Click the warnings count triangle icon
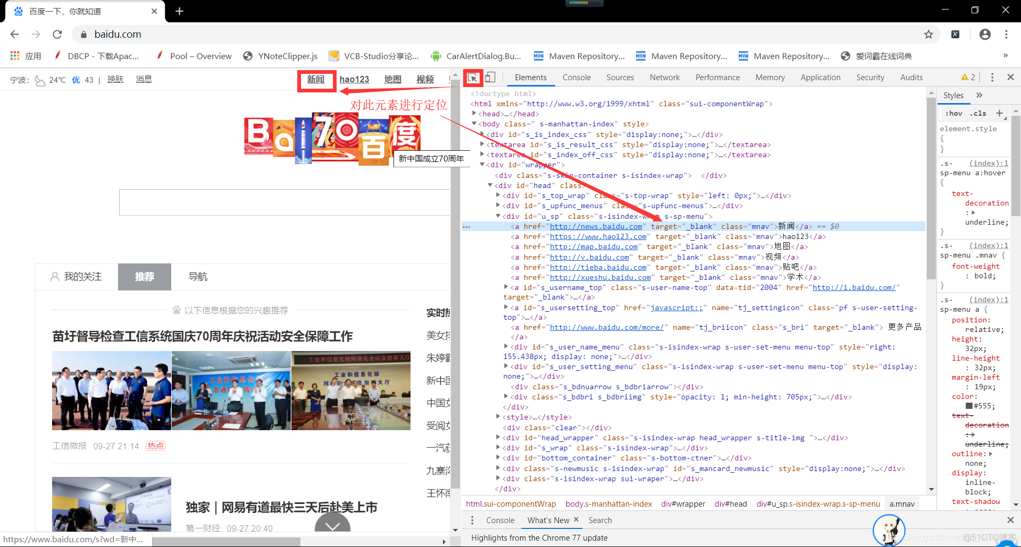 pyautogui.click(x=965, y=78)
